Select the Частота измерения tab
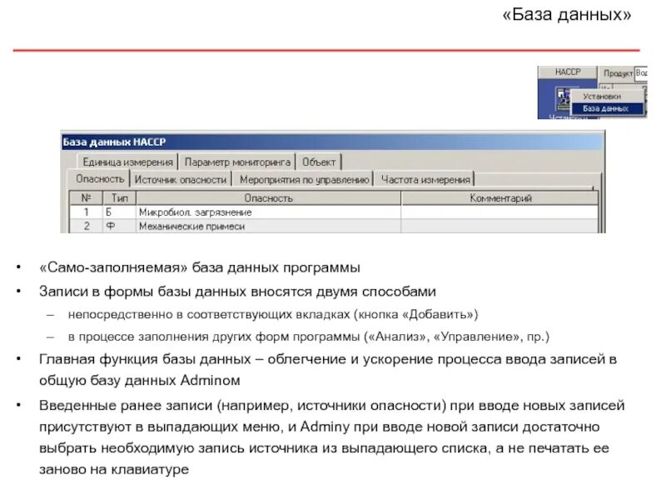Screen dimensions: 666x500 coord(425,179)
